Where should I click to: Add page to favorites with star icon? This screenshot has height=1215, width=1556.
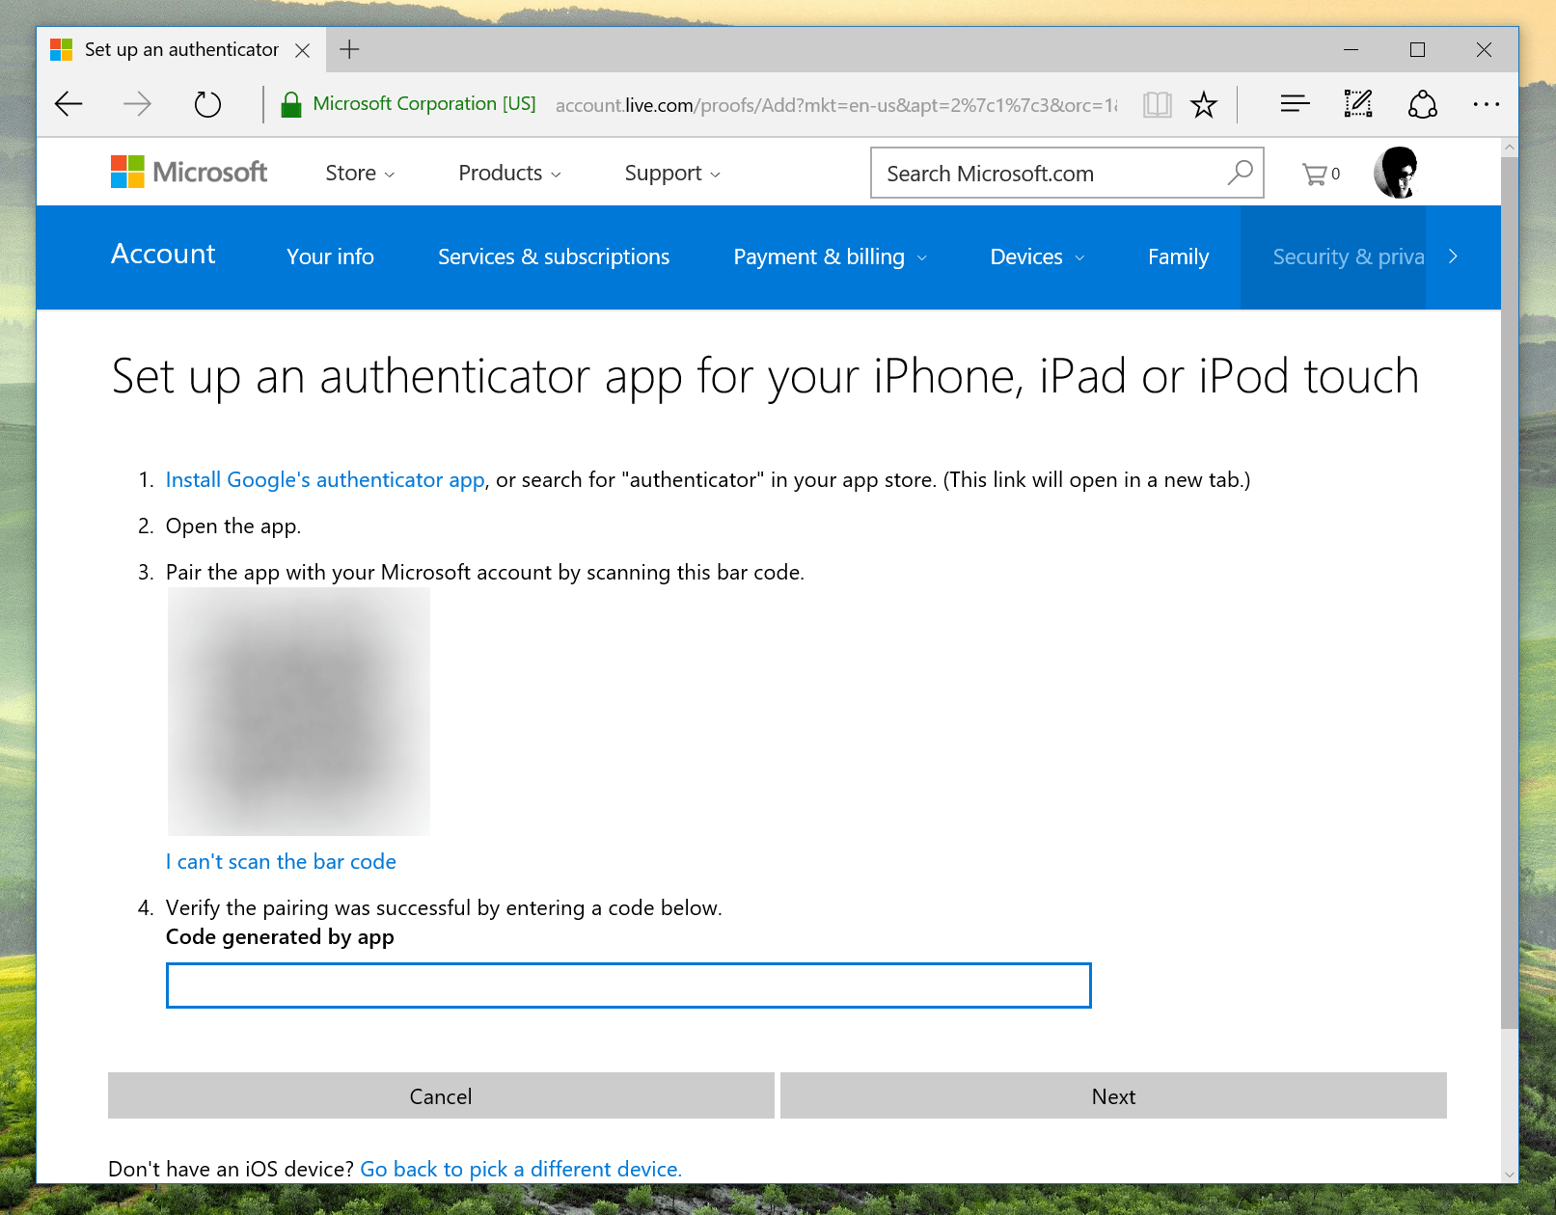(1204, 104)
